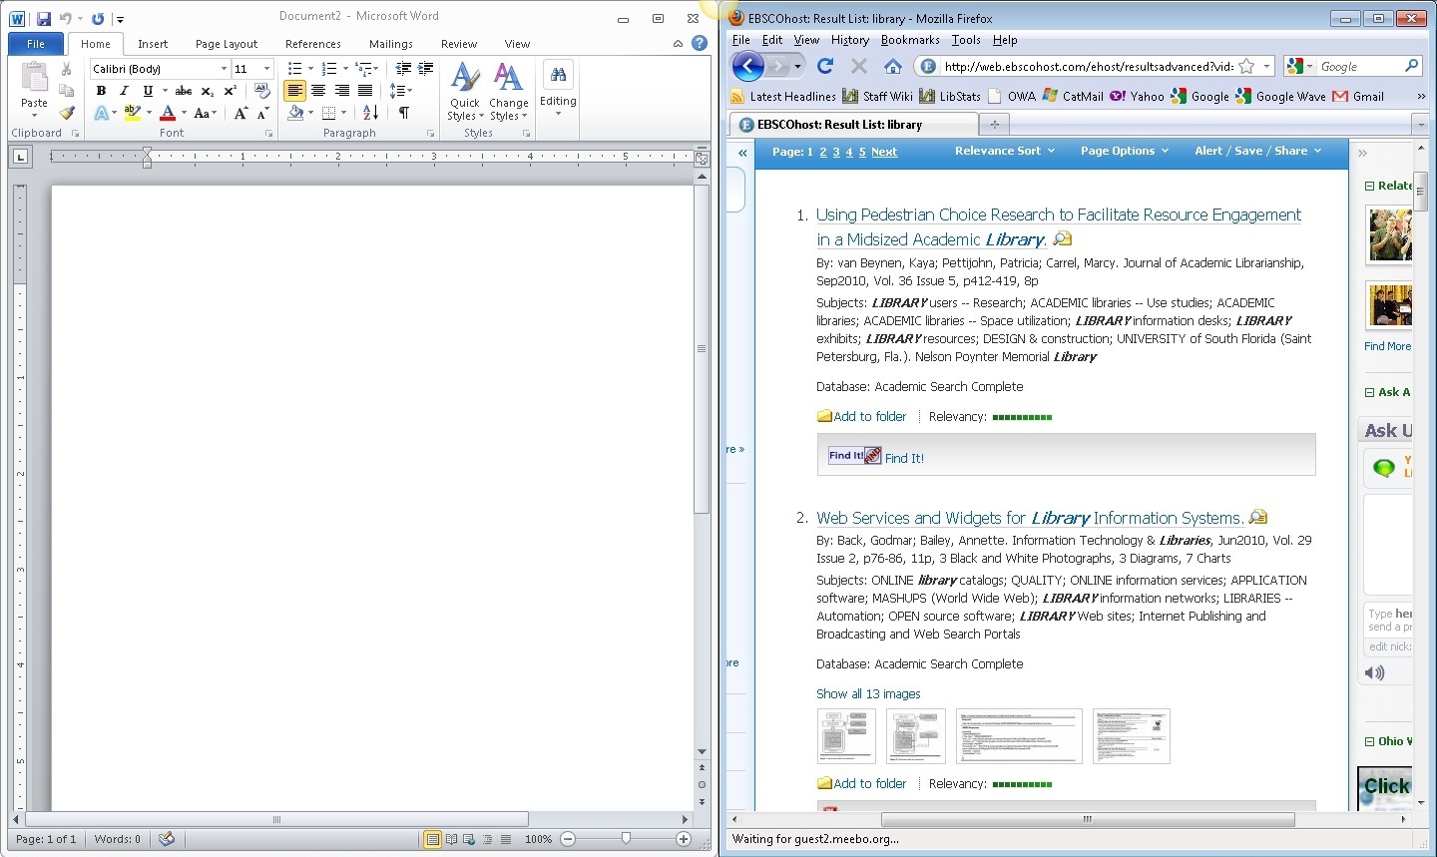Toggle subscript formatting in Word
The image size is (1437, 857).
click(x=207, y=91)
